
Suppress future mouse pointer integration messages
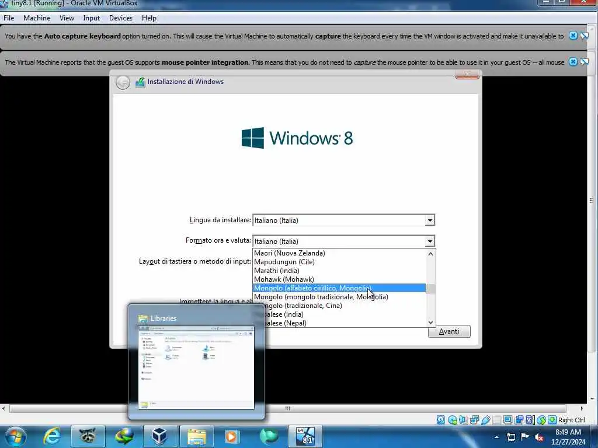pyautogui.click(x=584, y=62)
